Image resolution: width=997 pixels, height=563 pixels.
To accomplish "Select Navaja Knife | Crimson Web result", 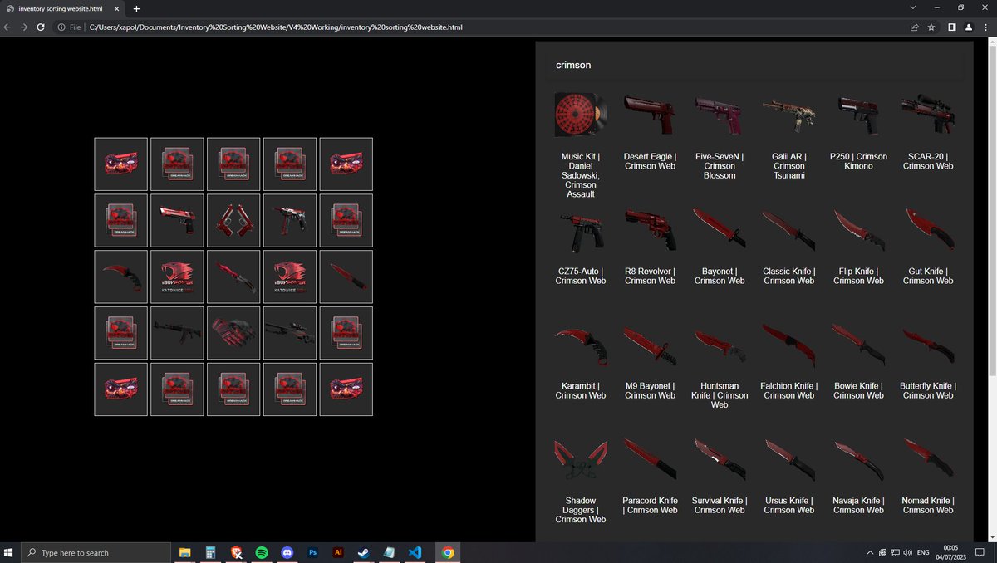I will (858, 475).
